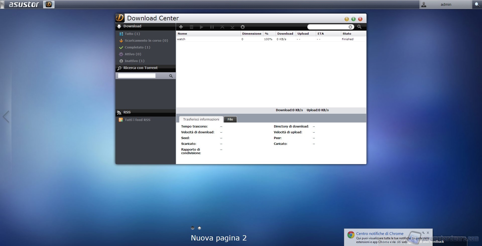Click the Ricerca con Torrent input field
The height and width of the screenshot is (246, 482).
(x=137, y=76)
